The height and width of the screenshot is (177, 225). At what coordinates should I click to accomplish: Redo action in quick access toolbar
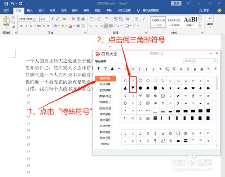pyautogui.click(x=20, y=4)
